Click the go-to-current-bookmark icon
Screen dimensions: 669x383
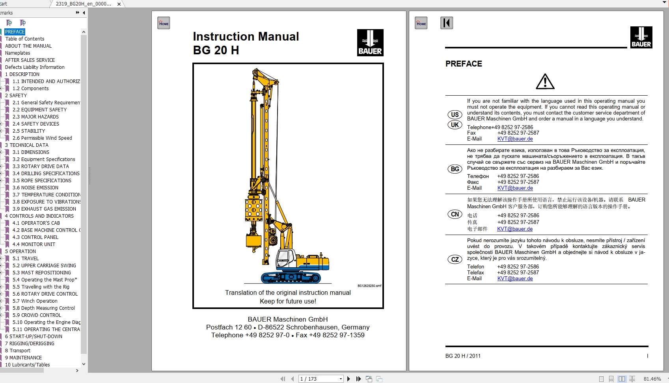pyautogui.click(x=23, y=23)
